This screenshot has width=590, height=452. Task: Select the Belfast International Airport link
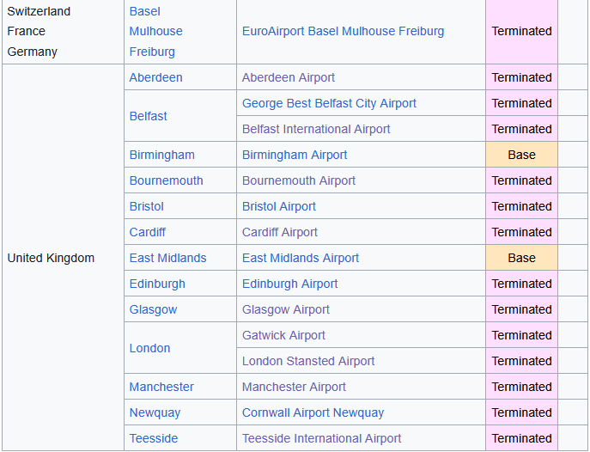(316, 129)
